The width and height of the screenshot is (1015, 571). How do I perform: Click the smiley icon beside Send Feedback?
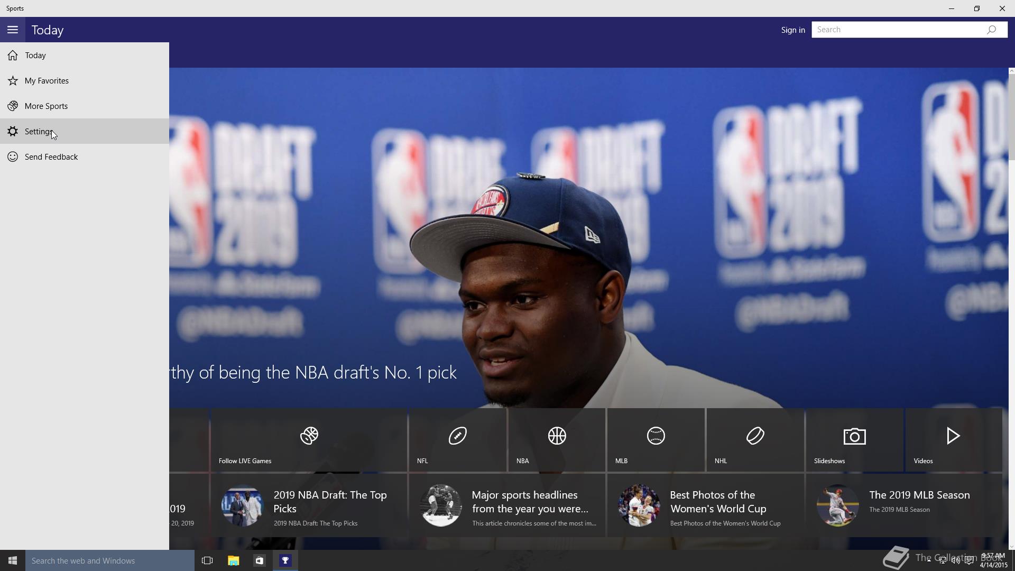[x=13, y=156]
